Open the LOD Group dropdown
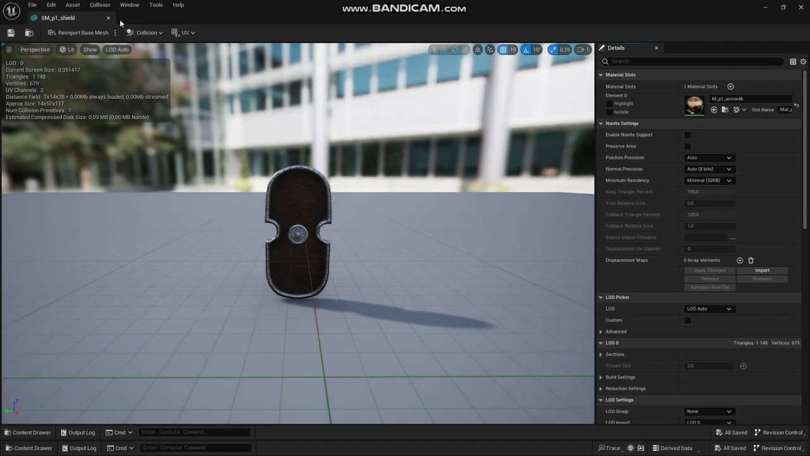Image resolution: width=810 pixels, height=456 pixels. click(709, 412)
